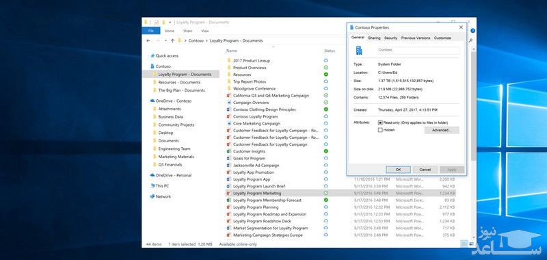Viewport: 547px width, 260px height.
Task: Sort file list by Status column header
Action: (330, 51)
